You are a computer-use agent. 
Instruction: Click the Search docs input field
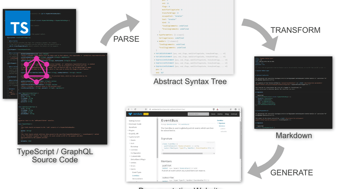pos(198,114)
